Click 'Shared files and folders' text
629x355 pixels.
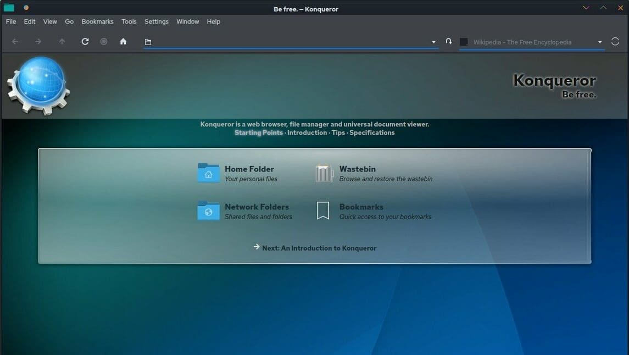258,217
